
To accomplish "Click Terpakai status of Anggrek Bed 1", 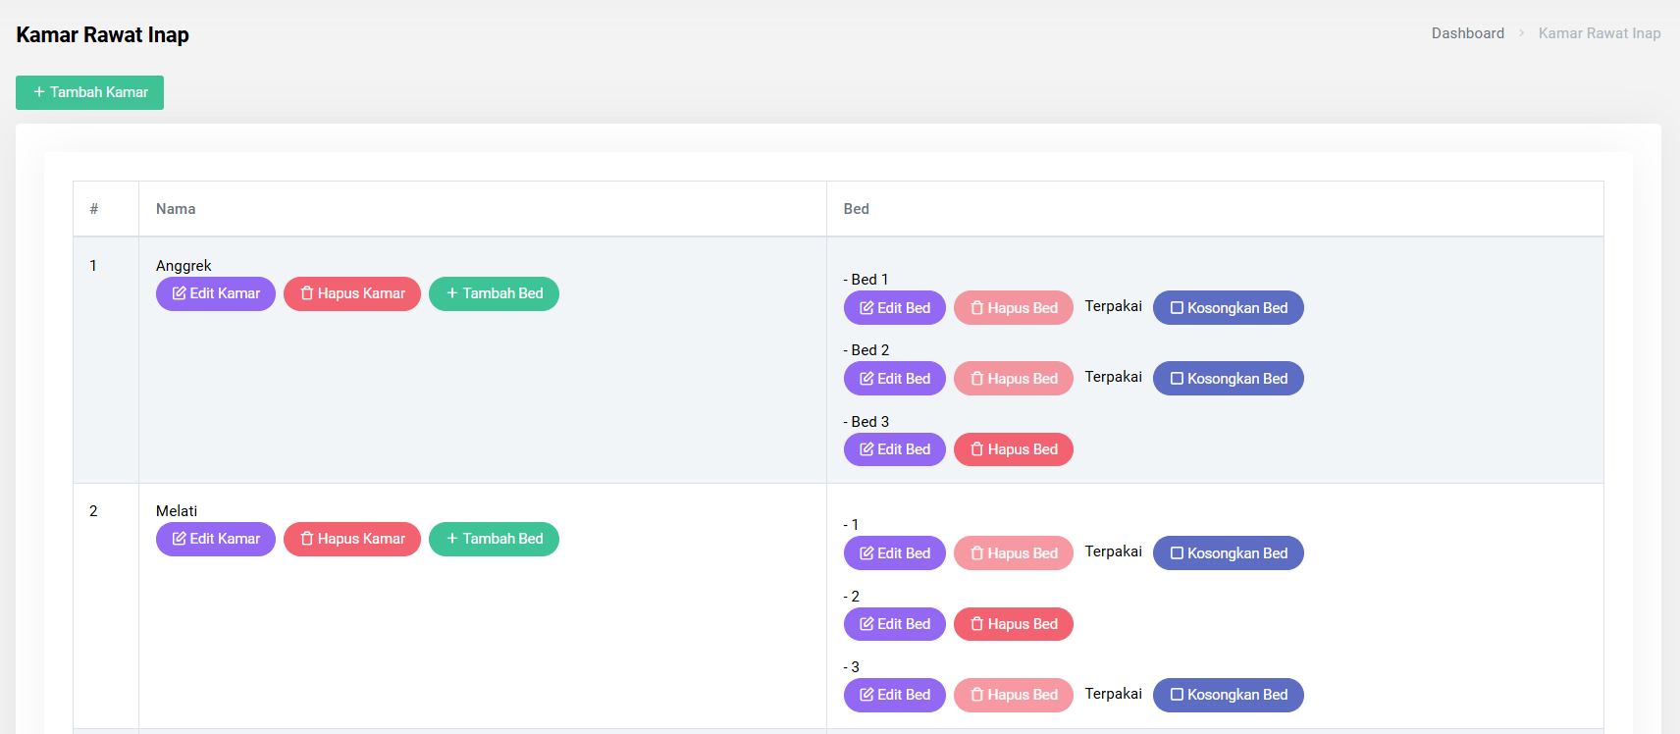I will point(1113,306).
